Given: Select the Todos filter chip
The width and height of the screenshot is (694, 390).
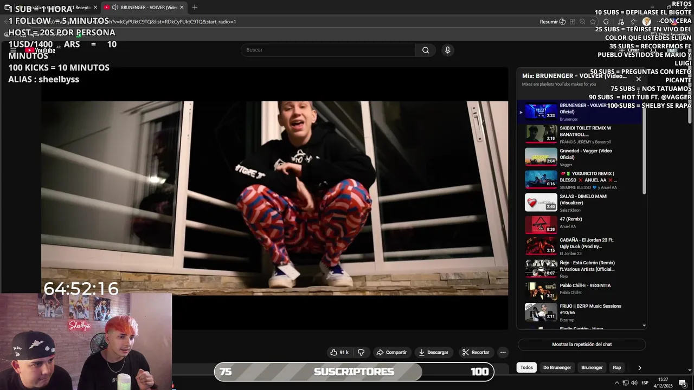Looking at the screenshot, I should (526, 367).
